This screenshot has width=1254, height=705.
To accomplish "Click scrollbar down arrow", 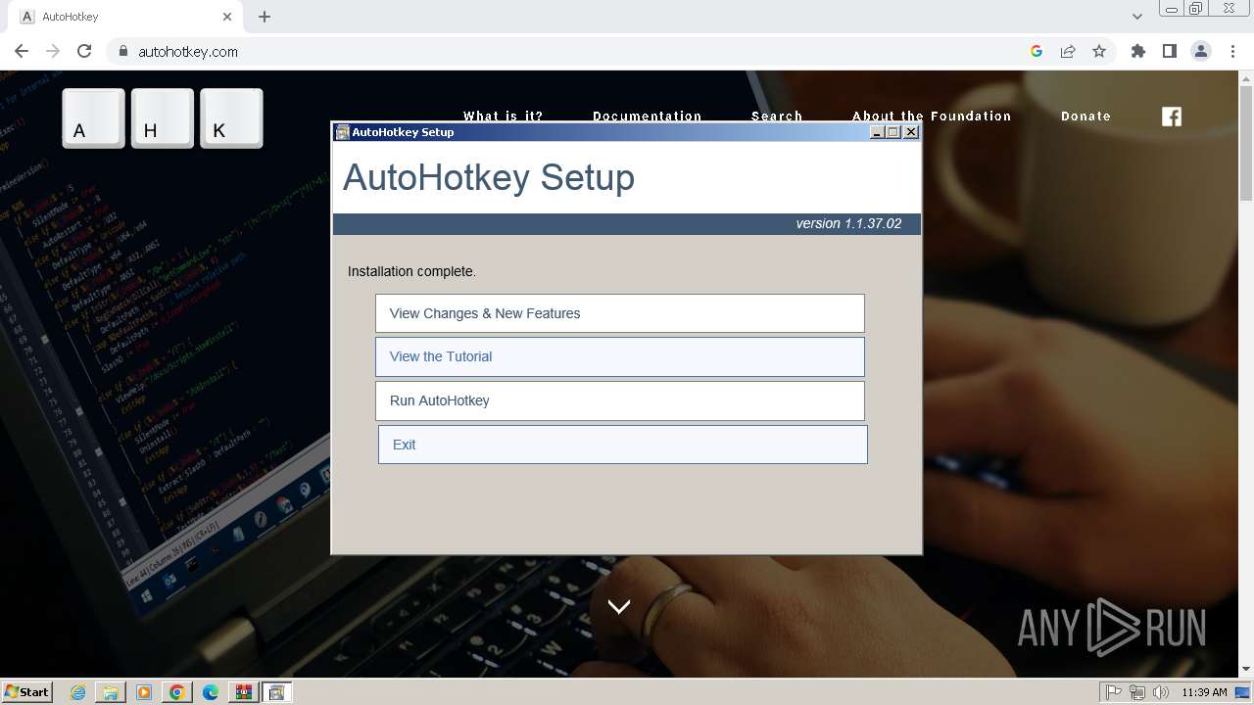I will coord(1246,669).
